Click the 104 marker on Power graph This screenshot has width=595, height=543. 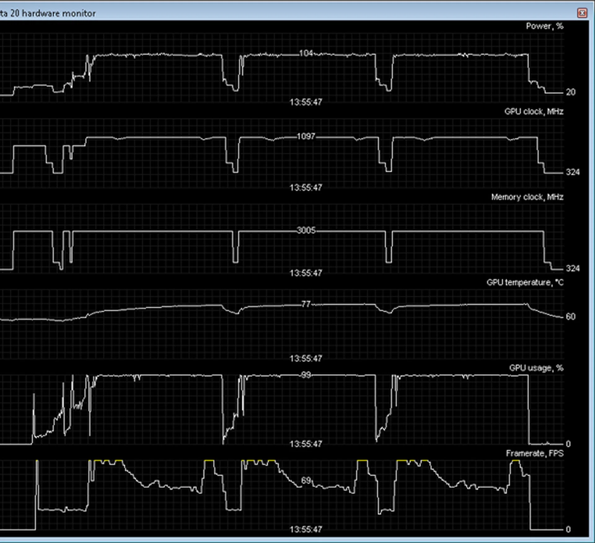306,53
